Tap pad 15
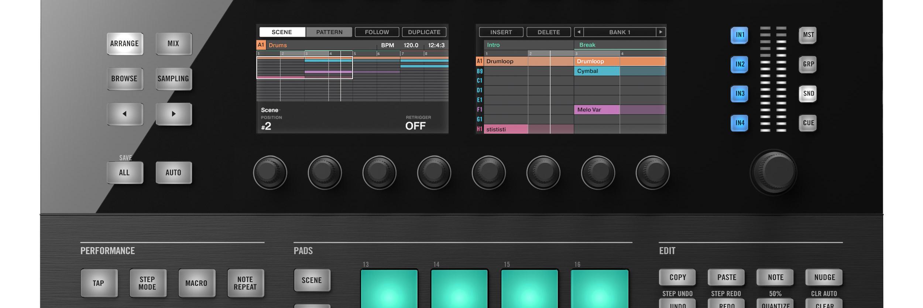923x308 pixels. (529, 288)
